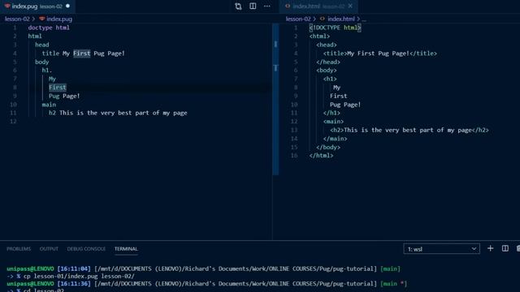Click index.pug in left breadcrumb
The image size is (520, 292).
[59, 19]
